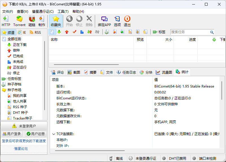
Task: Select 种子存档 in the tree
Action: tap(14, 84)
